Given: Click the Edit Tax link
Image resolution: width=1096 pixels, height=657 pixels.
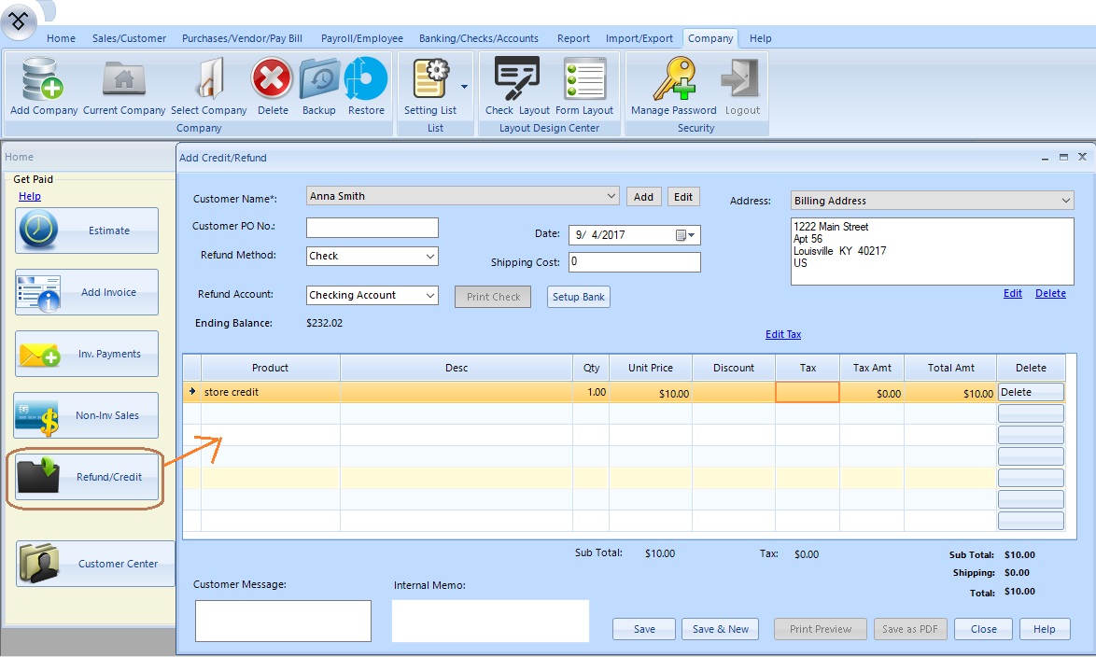Looking at the screenshot, I should pyautogui.click(x=782, y=334).
